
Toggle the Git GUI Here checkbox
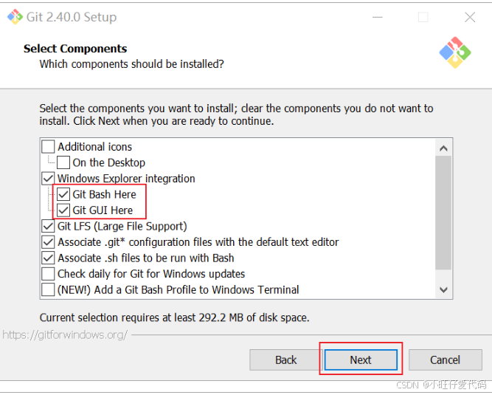[x=63, y=210]
